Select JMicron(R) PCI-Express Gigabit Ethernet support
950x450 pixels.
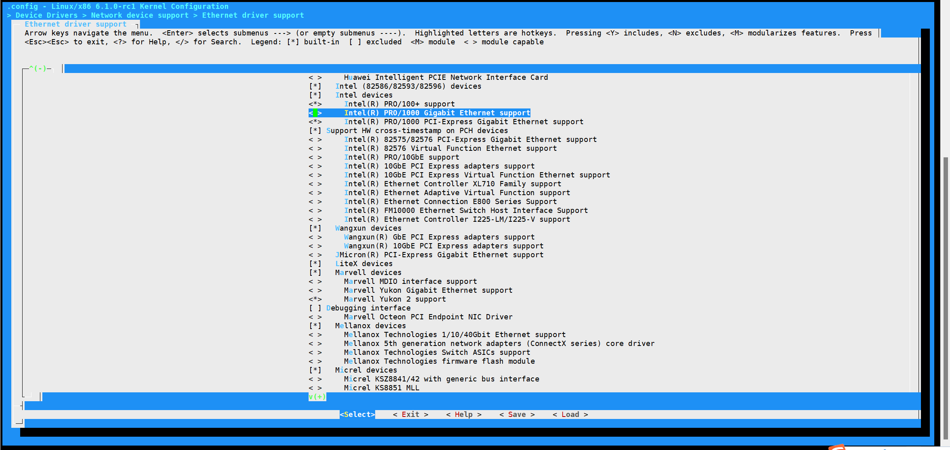tap(439, 255)
